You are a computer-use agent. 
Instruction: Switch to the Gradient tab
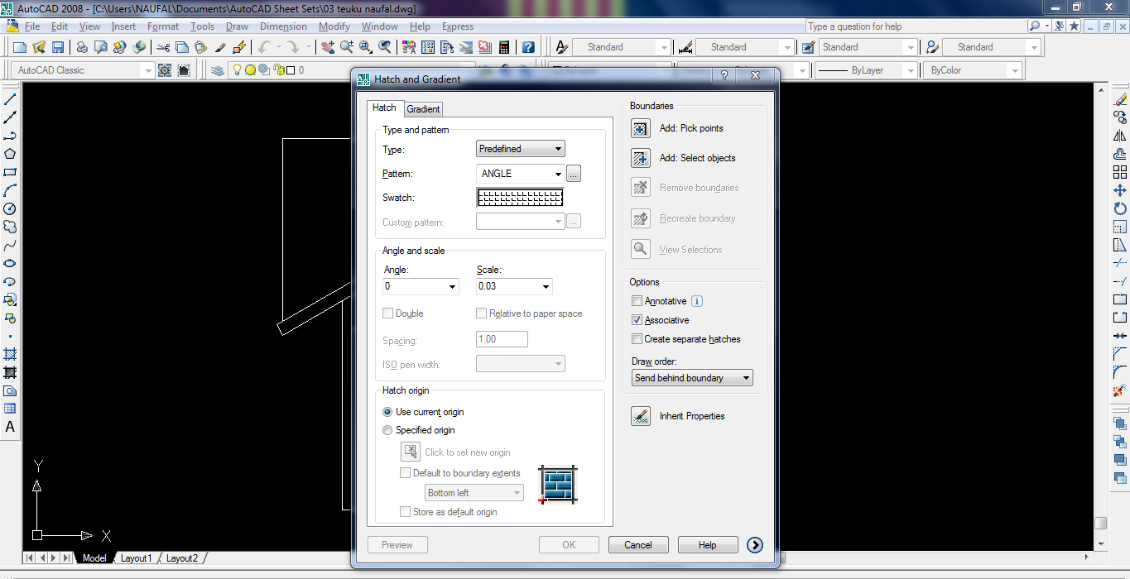(423, 109)
